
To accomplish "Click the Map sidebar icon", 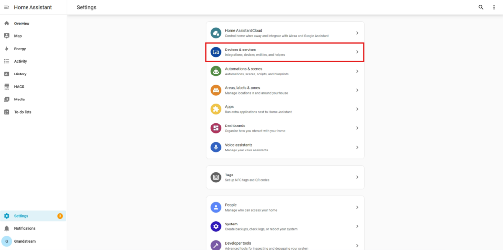I will pos(7,36).
